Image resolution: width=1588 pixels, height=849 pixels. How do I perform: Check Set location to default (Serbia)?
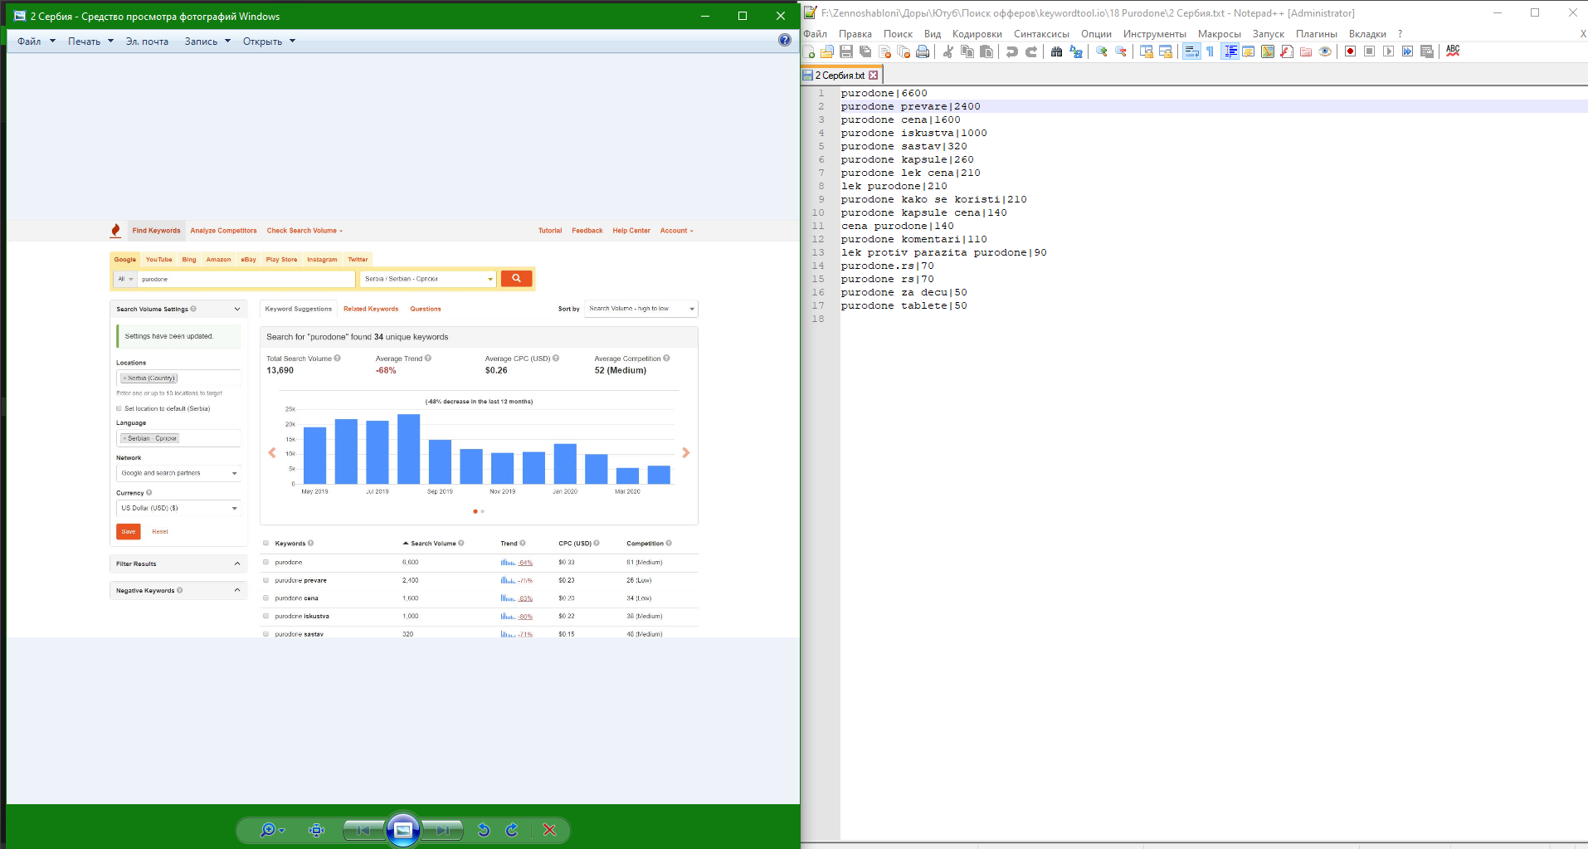119,408
